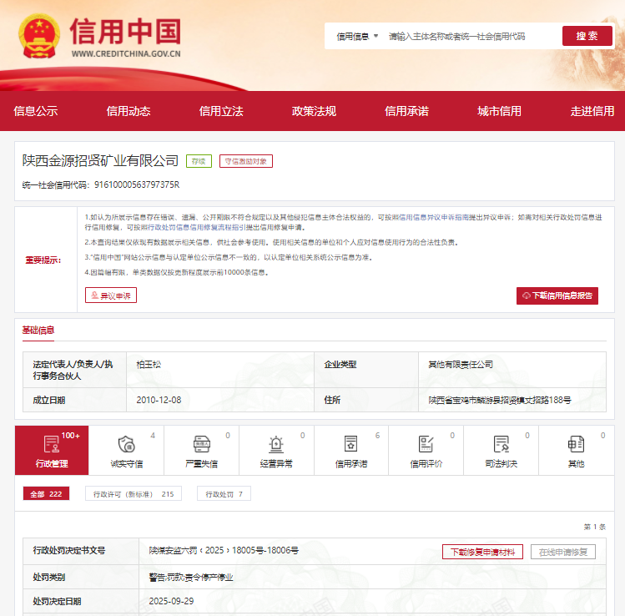
Task: Click the national emblem logo icon
Action: pos(39,36)
